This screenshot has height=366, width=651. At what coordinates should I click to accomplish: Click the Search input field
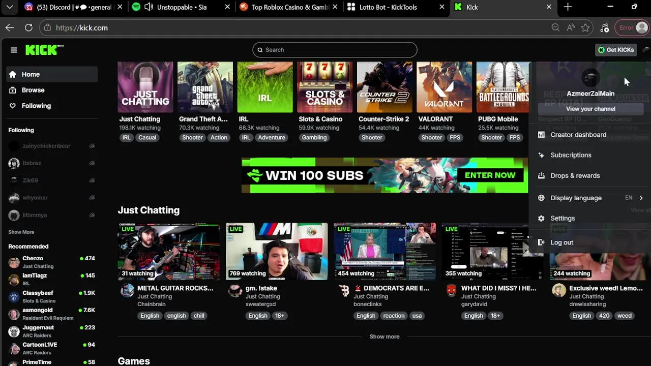point(335,50)
